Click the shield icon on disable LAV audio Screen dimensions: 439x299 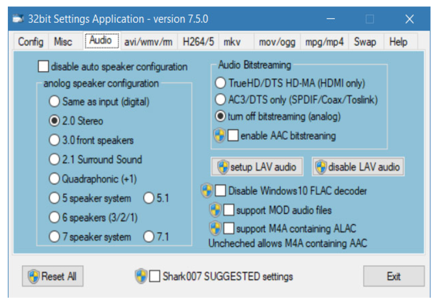[321, 167]
